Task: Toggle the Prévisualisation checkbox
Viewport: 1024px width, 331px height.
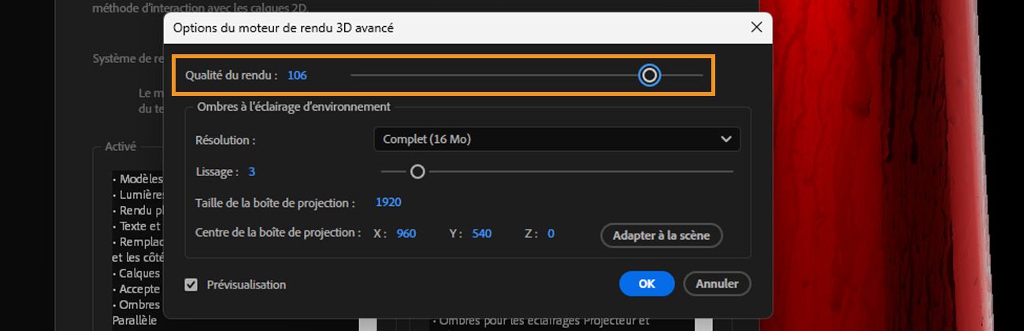Action: pos(191,285)
